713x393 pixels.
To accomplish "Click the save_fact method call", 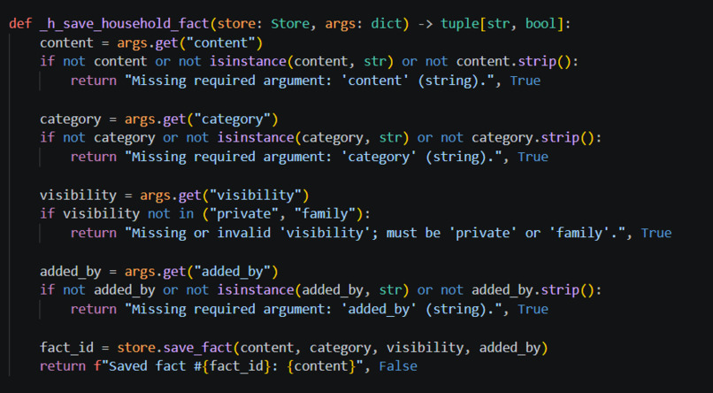I will coord(198,348).
